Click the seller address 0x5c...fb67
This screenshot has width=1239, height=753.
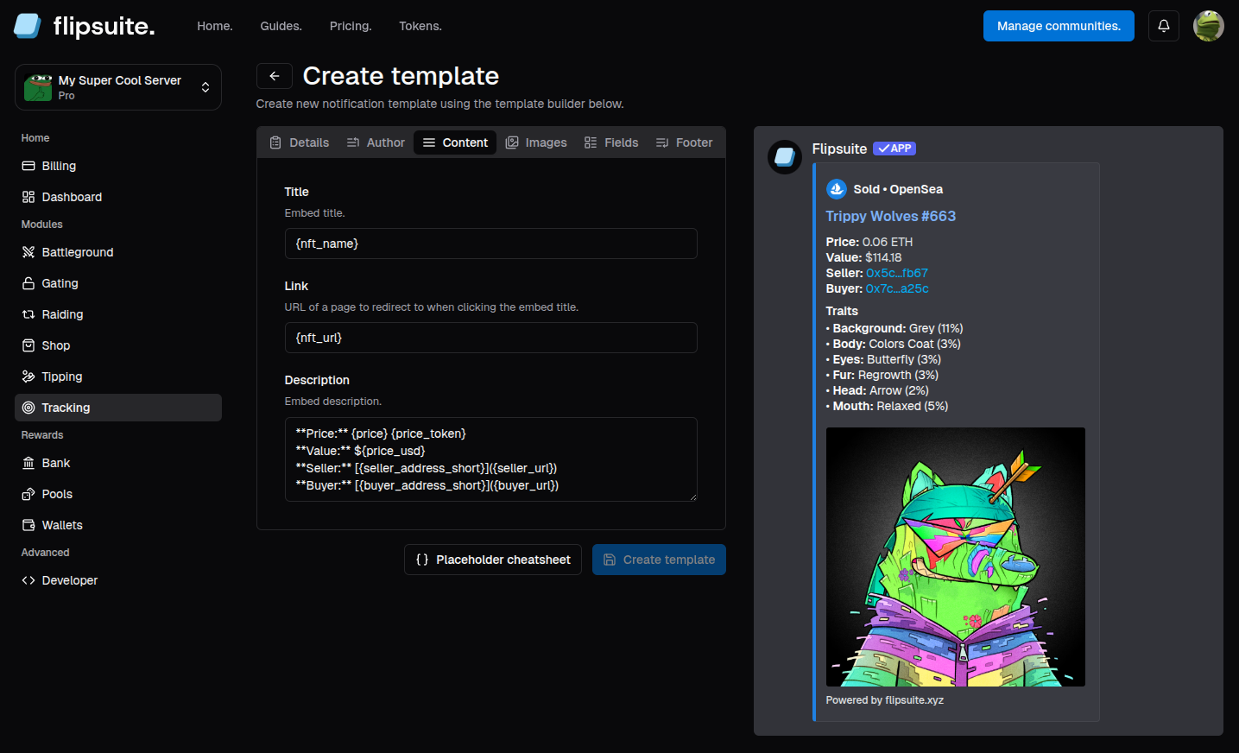[x=897, y=273]
